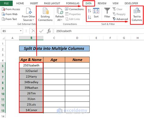The height and width of the screenshot is (118, 144).
Task: Confirm entry with the checkmark
Action: tap(41, 31)
